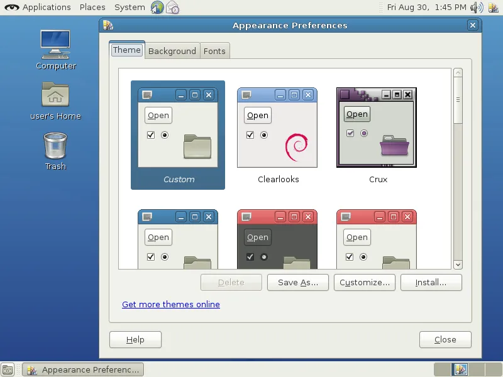Screen dimensions: 503x377
Task: Select the Clearlooks theme
Action: tap(277, 135)
